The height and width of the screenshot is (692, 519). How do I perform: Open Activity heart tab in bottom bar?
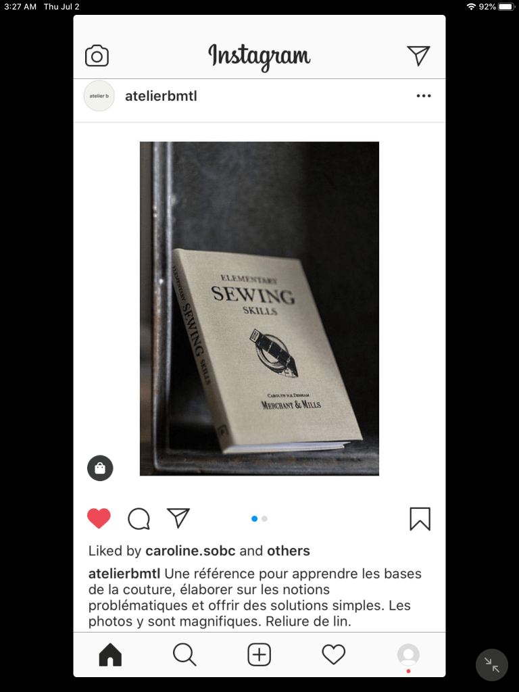click(x=334, y=654)
